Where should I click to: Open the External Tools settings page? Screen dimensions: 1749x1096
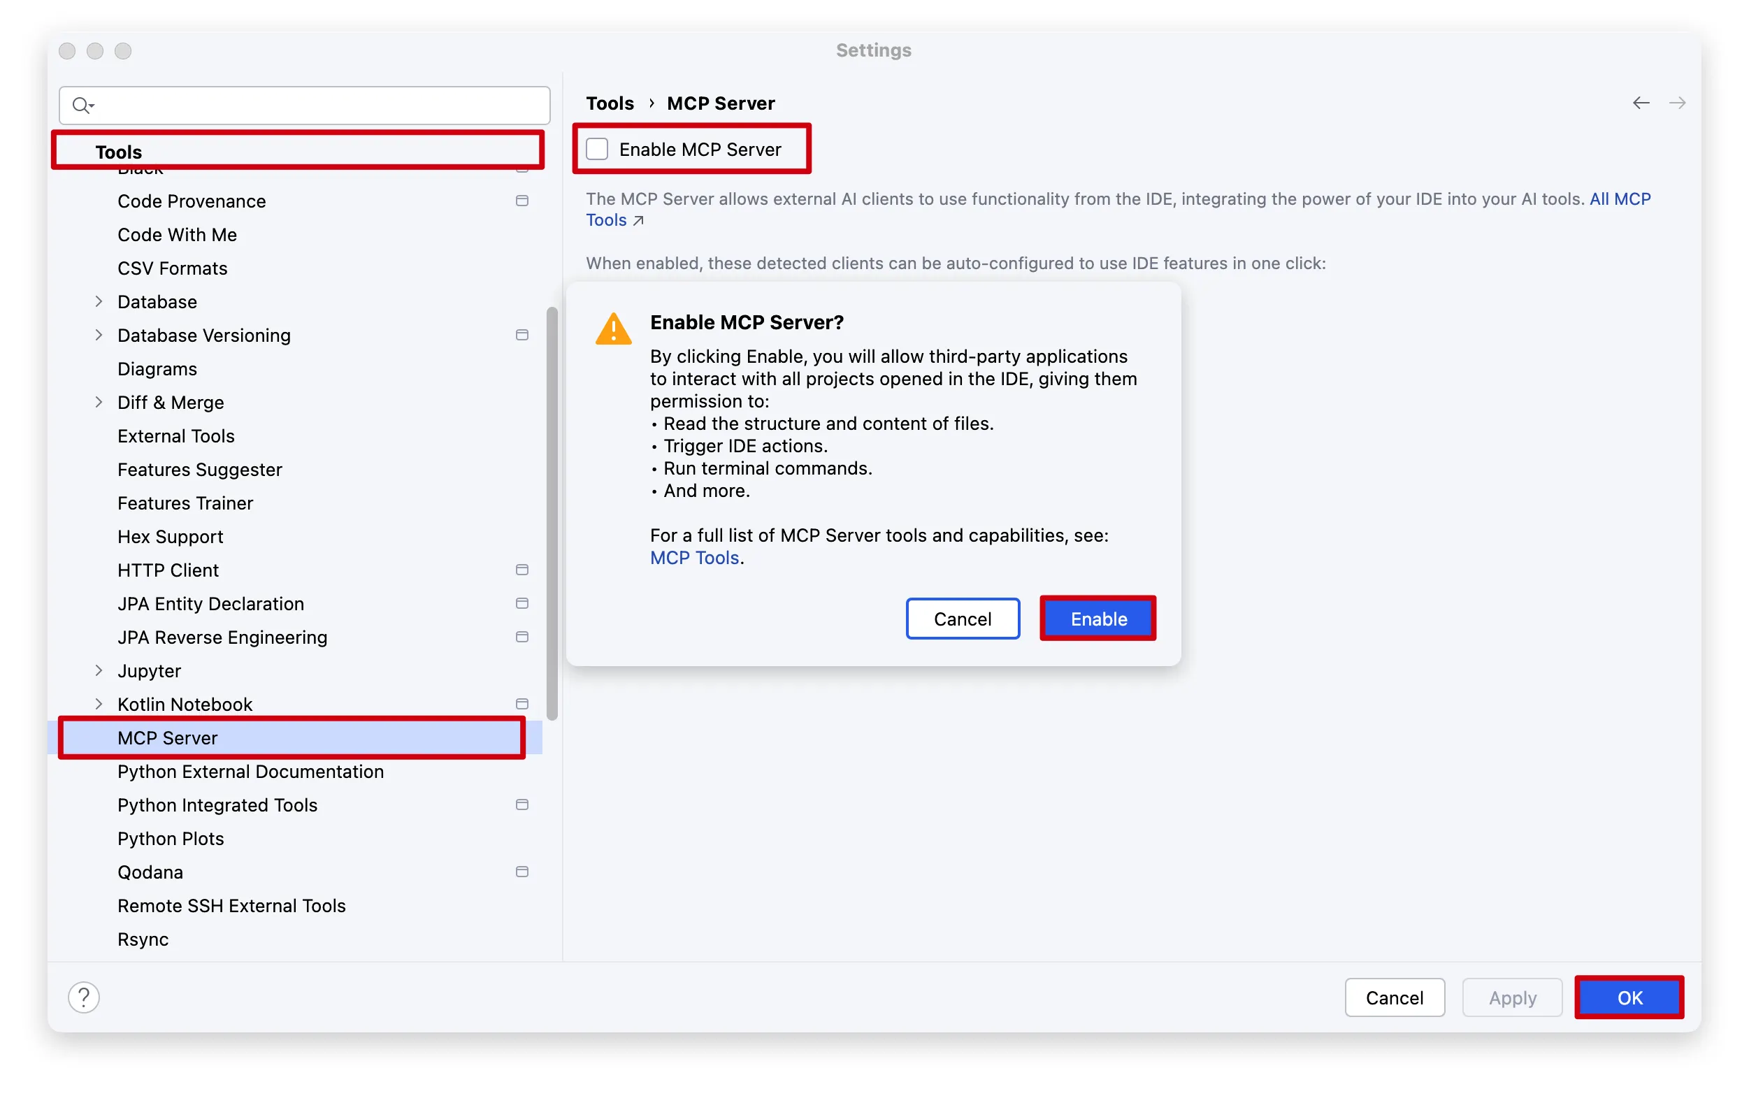pyautogui.click(x=176, y=435)
